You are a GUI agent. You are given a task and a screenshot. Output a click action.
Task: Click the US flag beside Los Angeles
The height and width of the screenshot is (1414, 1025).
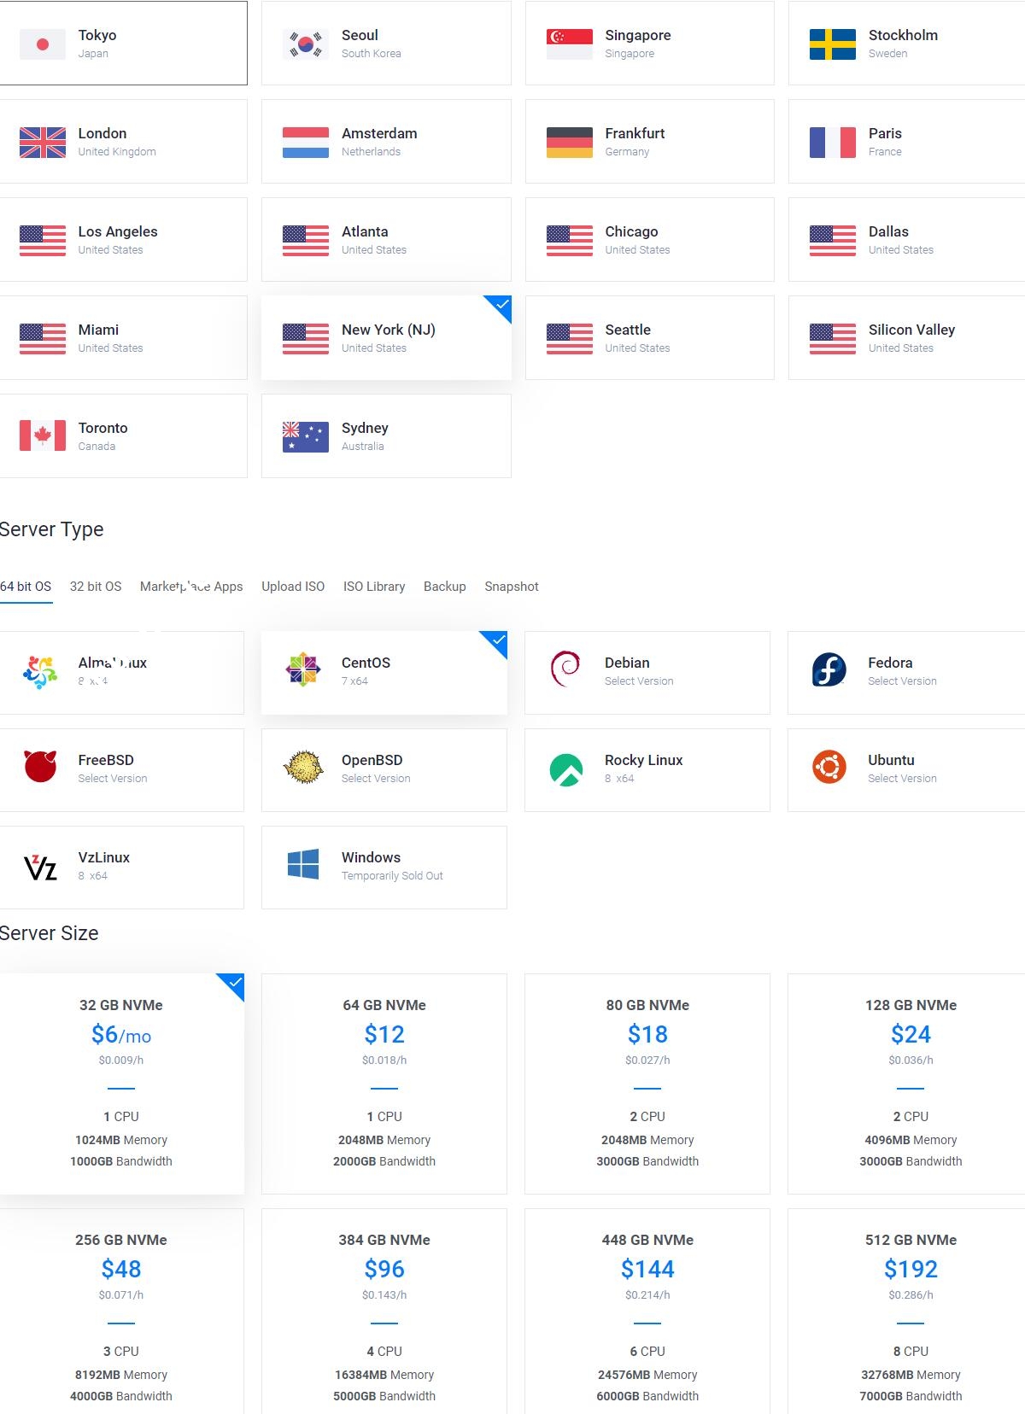(43, 241)
